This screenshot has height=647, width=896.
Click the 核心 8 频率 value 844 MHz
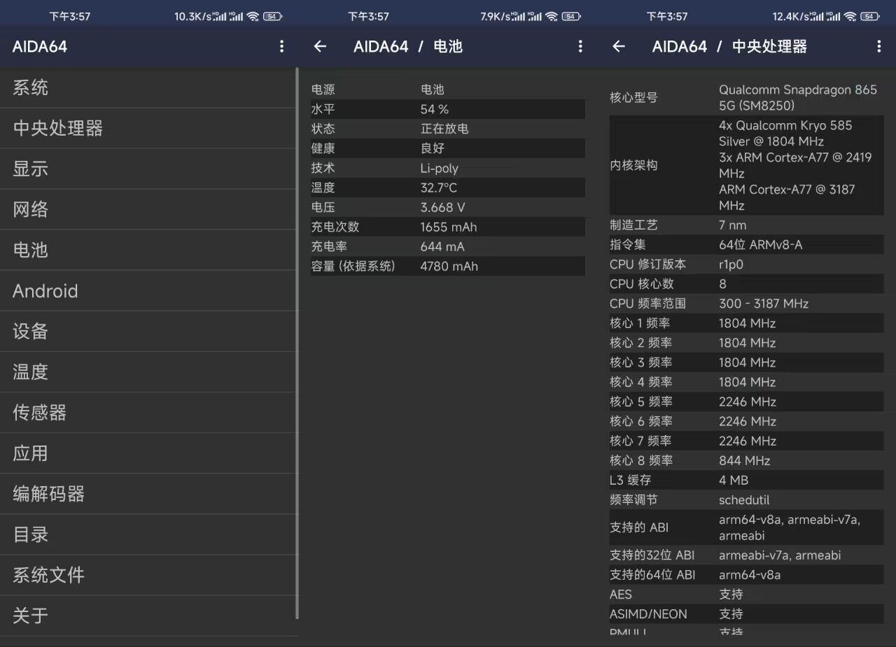click(745, 460)
